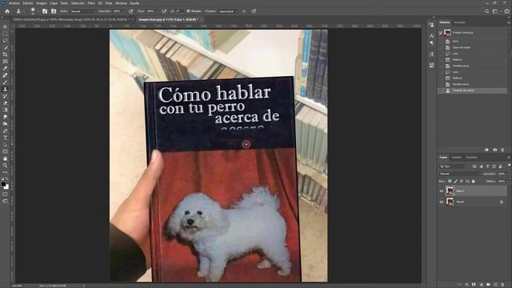Select the Dodge tool
This screenshot has width=512, height=288.
(5, 124)
